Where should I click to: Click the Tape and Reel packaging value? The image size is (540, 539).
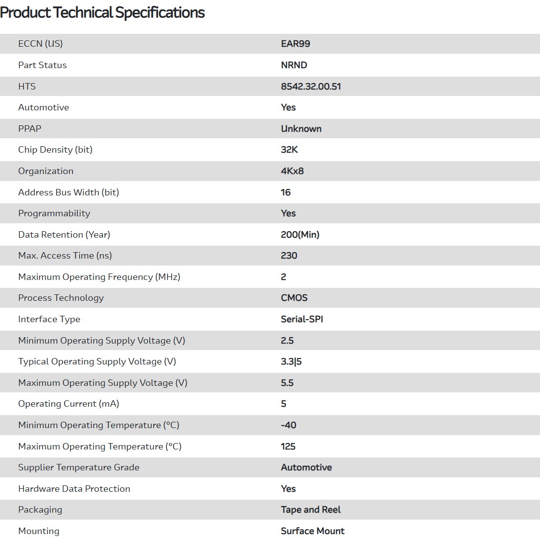pos(311,510)
